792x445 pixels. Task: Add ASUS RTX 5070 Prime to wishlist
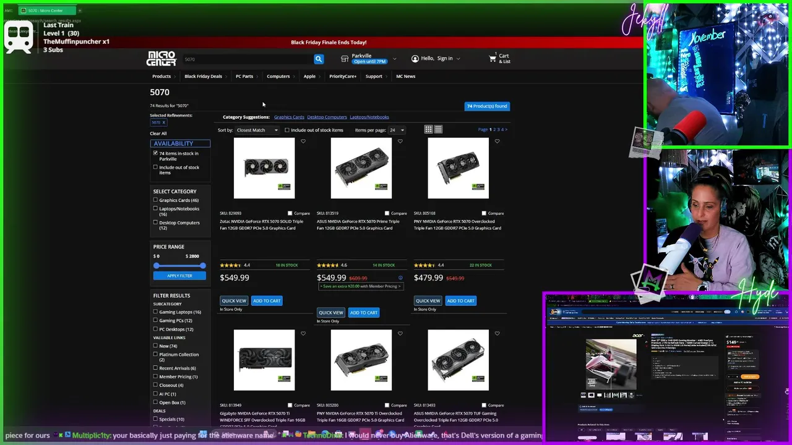pyautogui.click(x=400, y=142)
